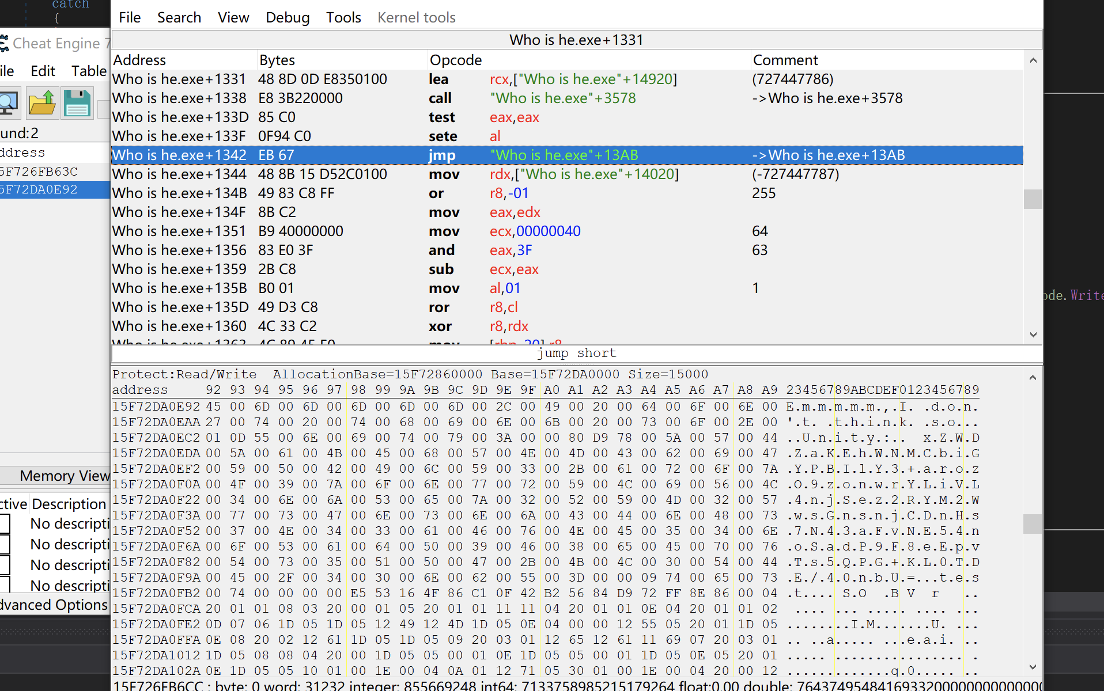Toggle checkbox of first No description entry
Image resolution: width=1104 pixels, height=691 pixels.
pos(5,523)
